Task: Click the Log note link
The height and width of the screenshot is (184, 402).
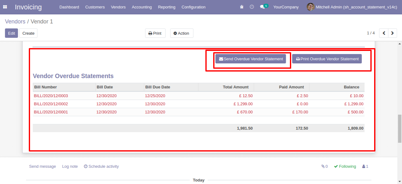Action: click(x=70, y=167)
